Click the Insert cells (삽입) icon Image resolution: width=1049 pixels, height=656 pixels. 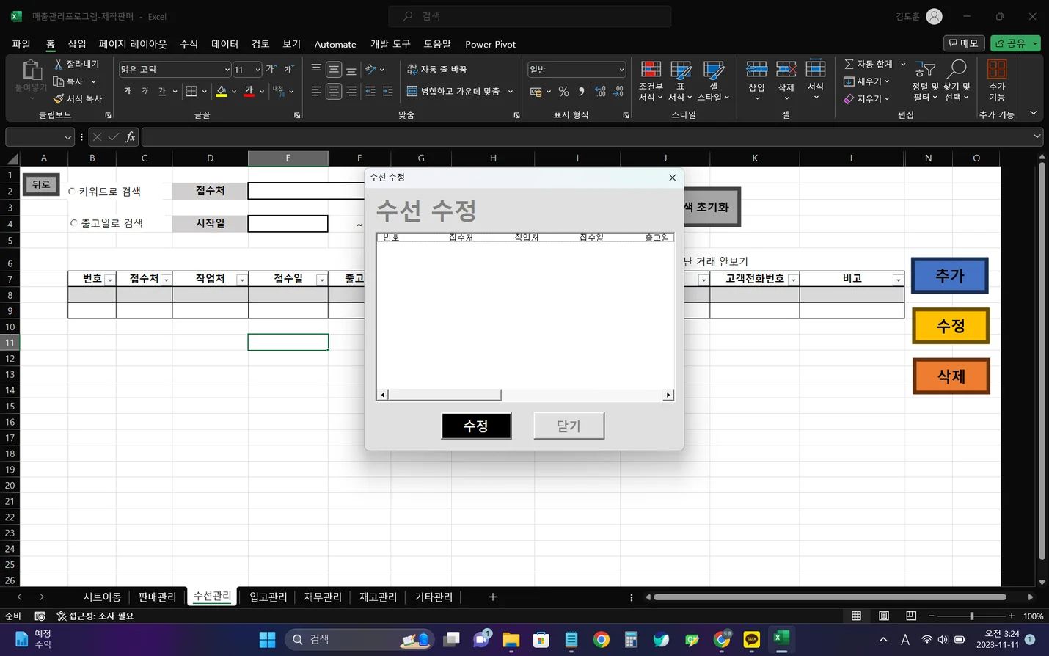(x=756, y=70)
